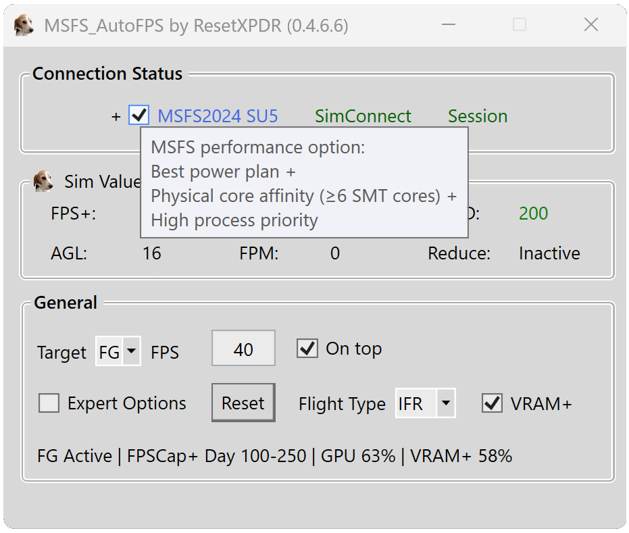Close the MSFS_AutoFPS window
The width and height of the screenshot is (629, 533).
point(591,25)
